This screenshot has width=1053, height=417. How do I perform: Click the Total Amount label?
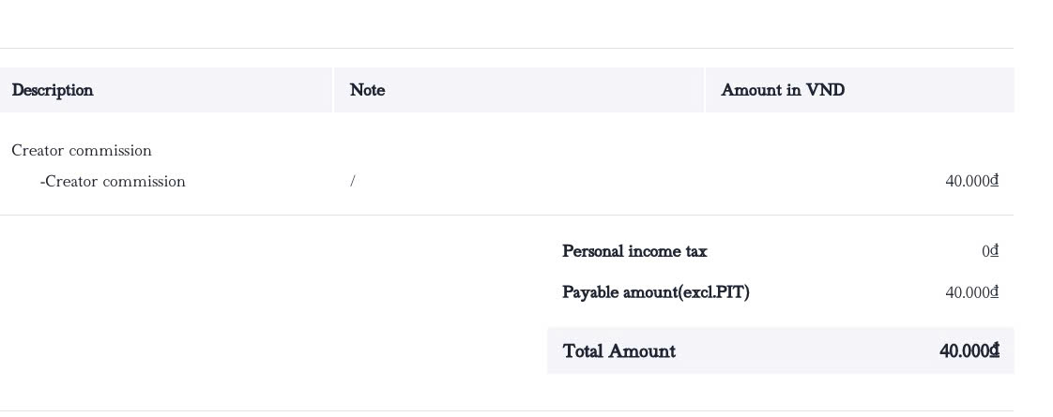[619, 351]
